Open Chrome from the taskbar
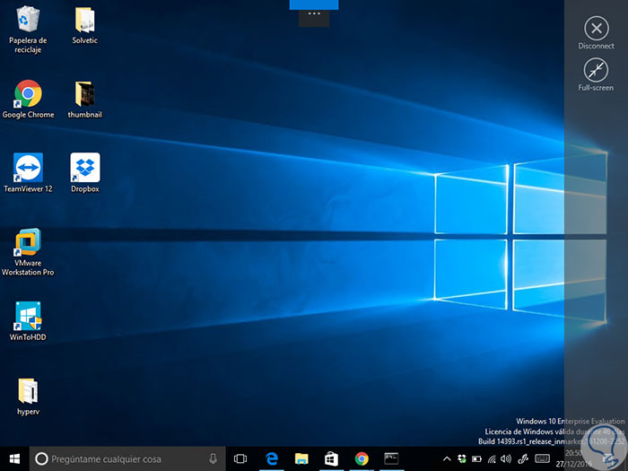This screenshot has height=471, width=628. (362, 459)
